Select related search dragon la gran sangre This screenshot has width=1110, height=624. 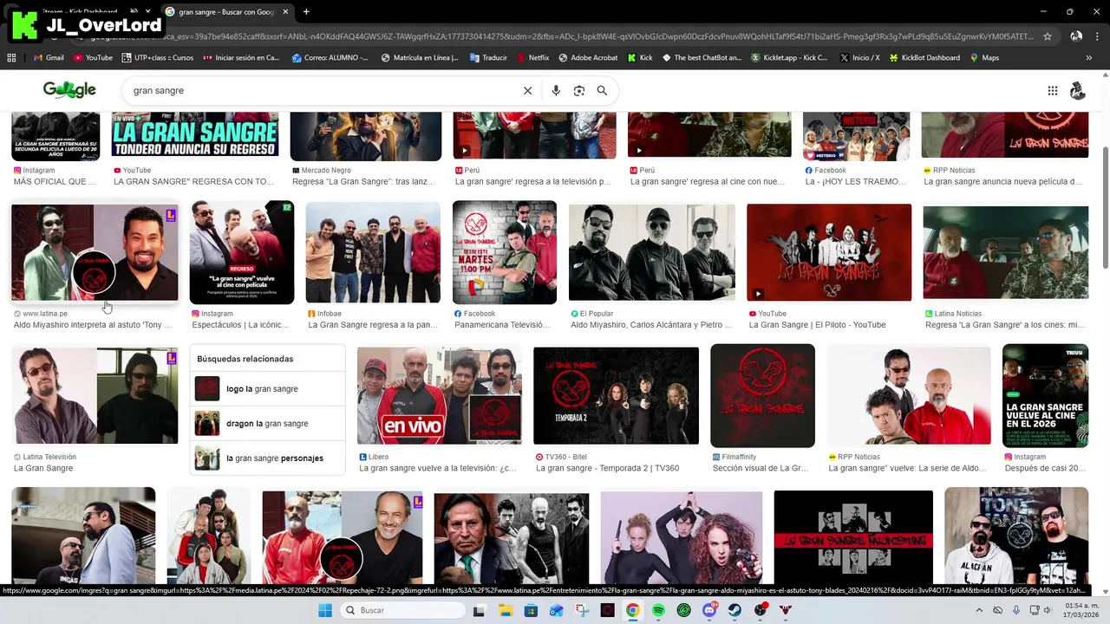[267, 424]
